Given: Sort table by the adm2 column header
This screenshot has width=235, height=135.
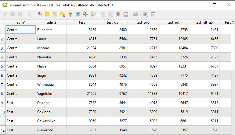Looking at the screenshot, I should click(51, 22).
